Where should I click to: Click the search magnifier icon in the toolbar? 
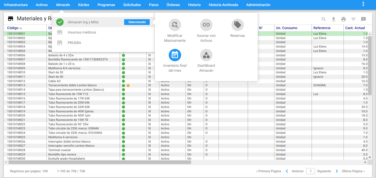(324, 19)
